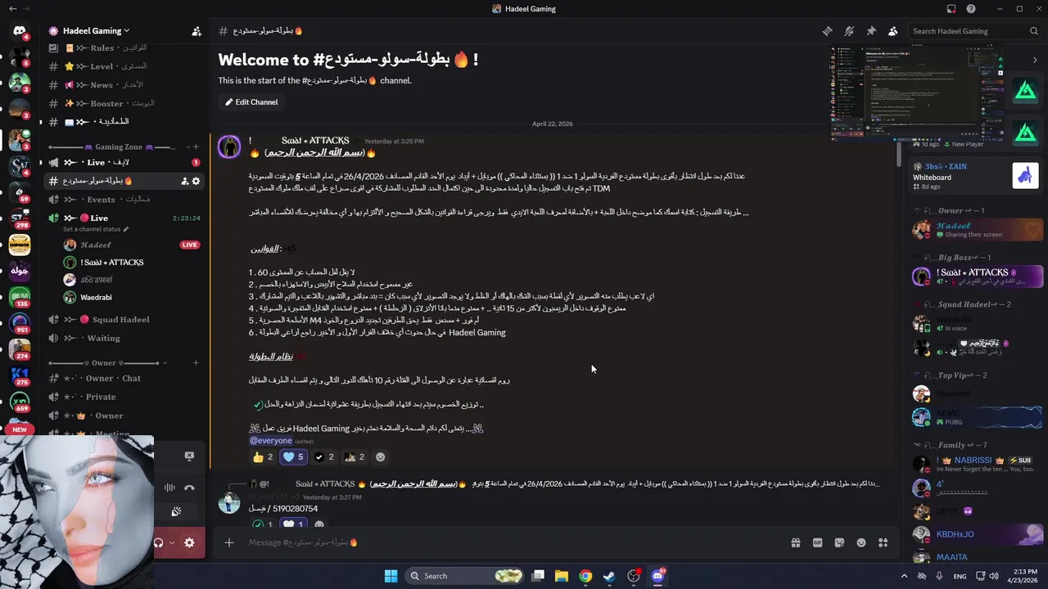Open the Hadeel Gaming server dropdown
The width and height of the screenshot is (1048, 589).
(88, 31)
